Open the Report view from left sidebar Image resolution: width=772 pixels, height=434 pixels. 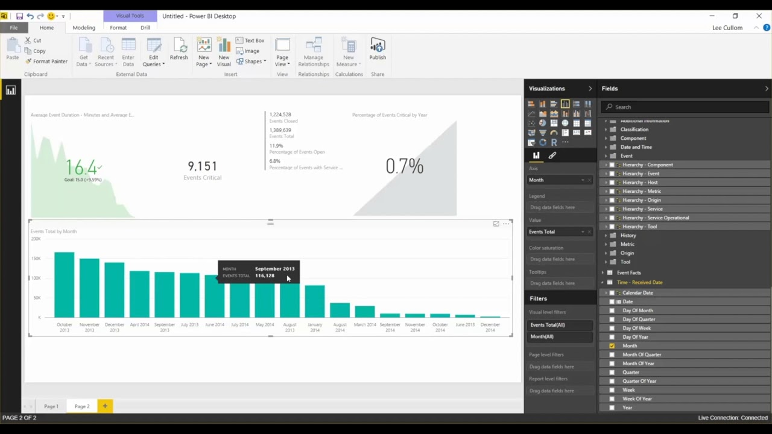(10, 90)
